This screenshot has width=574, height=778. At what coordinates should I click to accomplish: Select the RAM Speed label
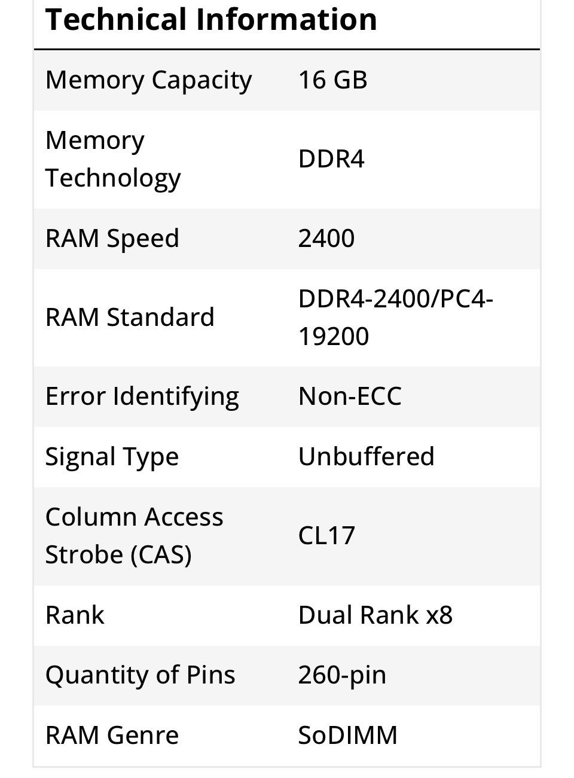click(x=112, y=238)
